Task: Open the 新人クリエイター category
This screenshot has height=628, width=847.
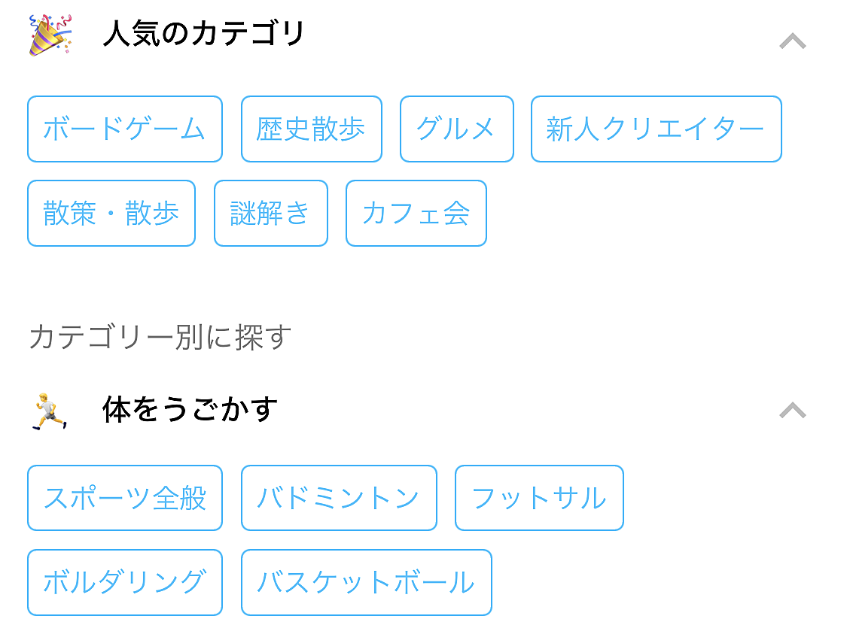Action: point(657,129)
